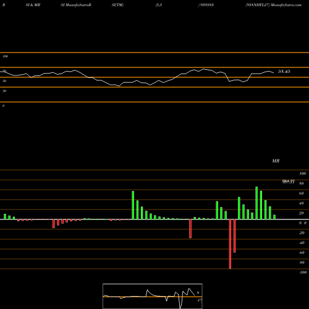Select the tallest green bar in the MR histogram
This screenshot has height=309, width=309.
pos(256,203)
